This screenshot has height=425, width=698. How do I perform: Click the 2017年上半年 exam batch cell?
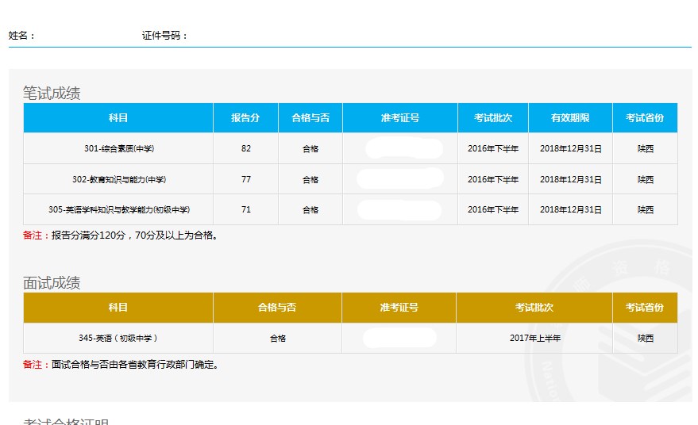tap(534, 339)
